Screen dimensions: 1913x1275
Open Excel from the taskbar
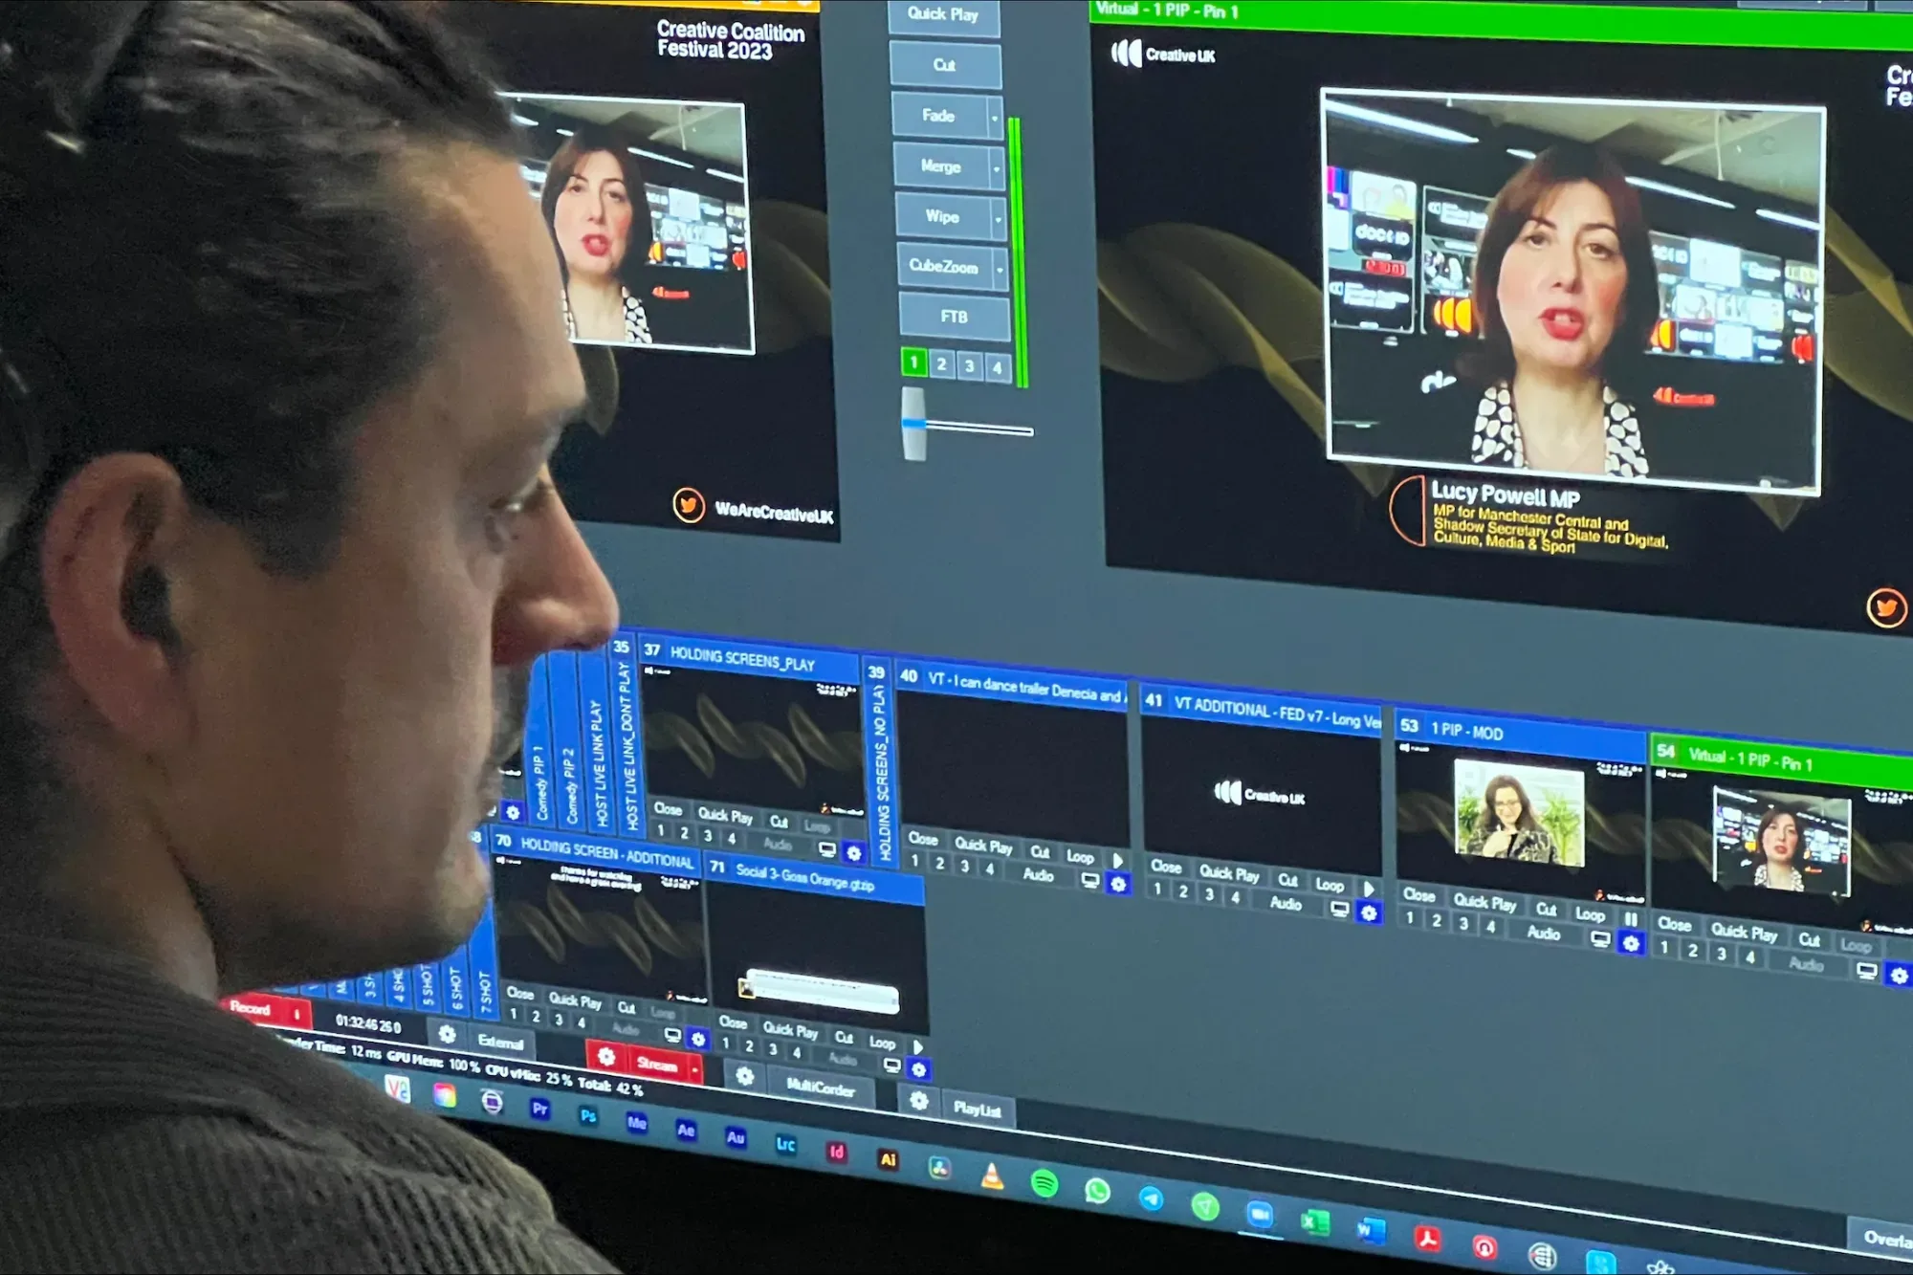tap(1314, 1222)
